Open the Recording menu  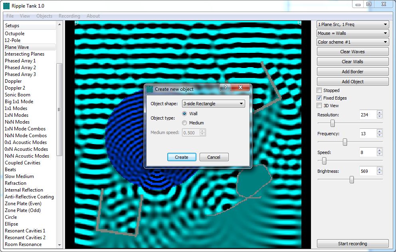[69, 16]
